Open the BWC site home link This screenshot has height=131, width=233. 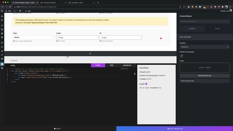point(8,11)
